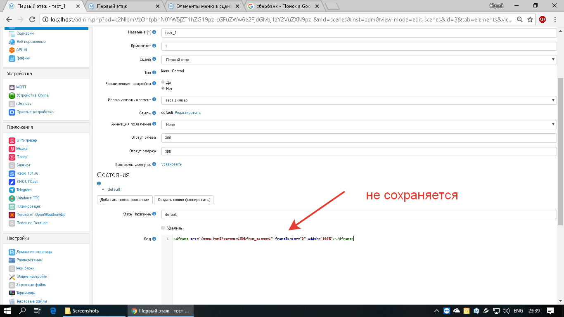Select the Нет radio button
564x317 pixels.
click(x=163, y=88)
